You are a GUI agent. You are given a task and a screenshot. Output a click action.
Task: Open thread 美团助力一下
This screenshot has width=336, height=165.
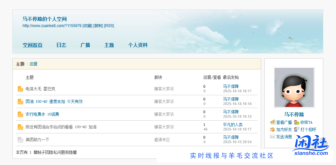pyautogui.click(x=37, y=140)
